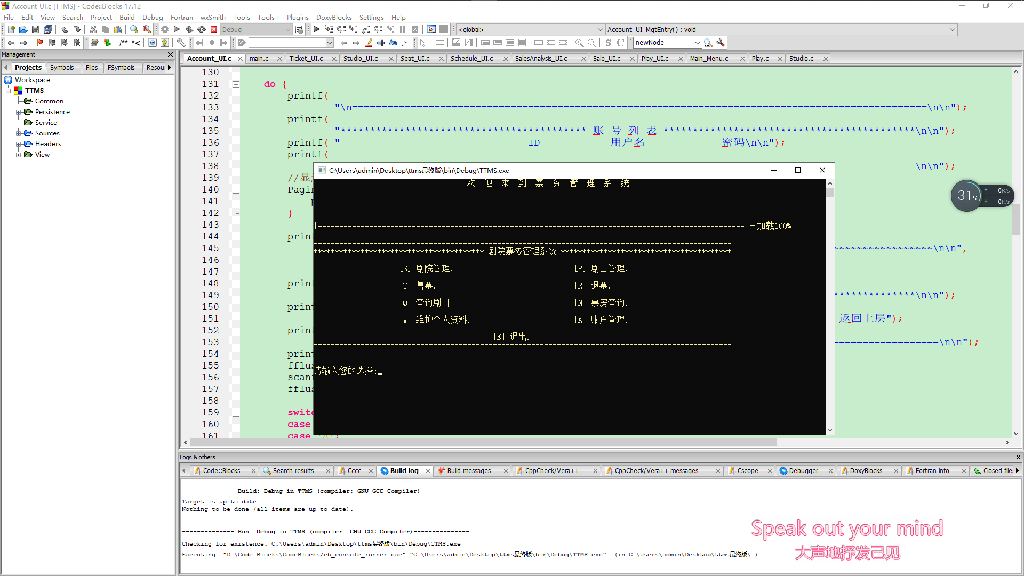This screenshot has width=1024, height=576.
Task: Click the red Abort build icon
Action: pyautogui.click(x=214, y=29)
